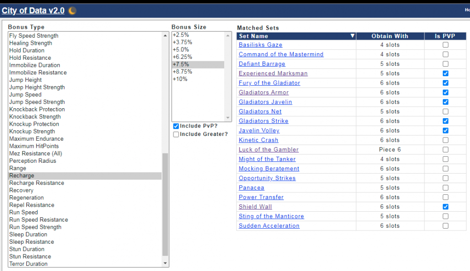
Task: Uncheck the Include PvP? checkbox
Action: [176, 126]
